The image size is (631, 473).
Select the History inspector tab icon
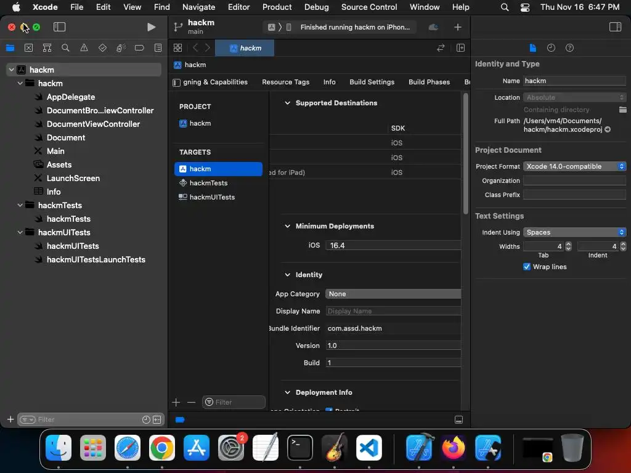(552, 48)
